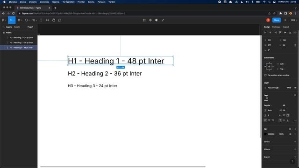
Task: Toggle Fixed size text resizing
Action: tap(288, 115)
